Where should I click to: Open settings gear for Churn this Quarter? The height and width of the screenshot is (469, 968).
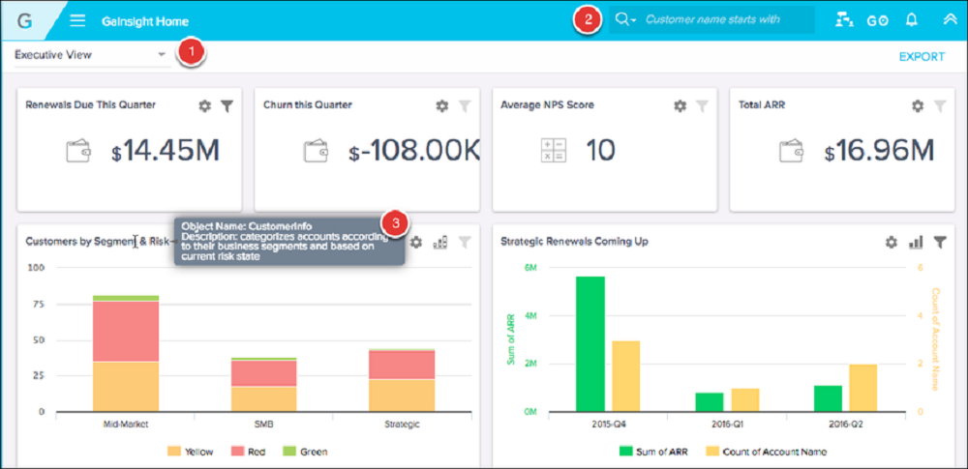442,106
